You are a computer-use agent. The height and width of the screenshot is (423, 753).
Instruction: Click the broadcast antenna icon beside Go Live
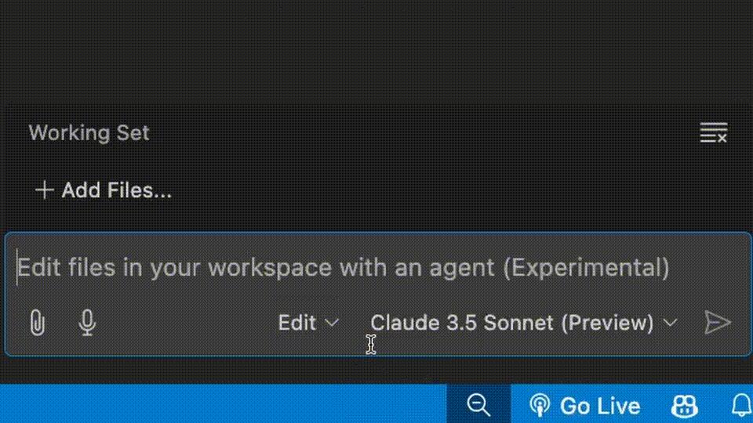click(x=540, y=405)
